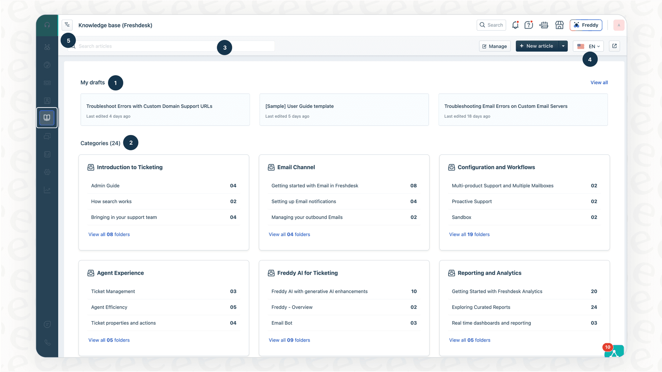Click the external link icon next to EN selector
The image size is (662, 372).
pyautogui.click(x=614, y=46)
